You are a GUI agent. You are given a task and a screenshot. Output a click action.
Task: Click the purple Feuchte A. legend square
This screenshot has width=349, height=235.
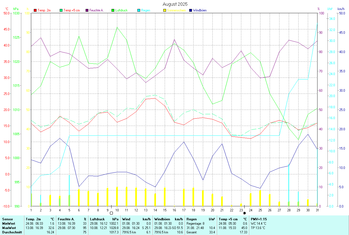[x=87, y=10]
